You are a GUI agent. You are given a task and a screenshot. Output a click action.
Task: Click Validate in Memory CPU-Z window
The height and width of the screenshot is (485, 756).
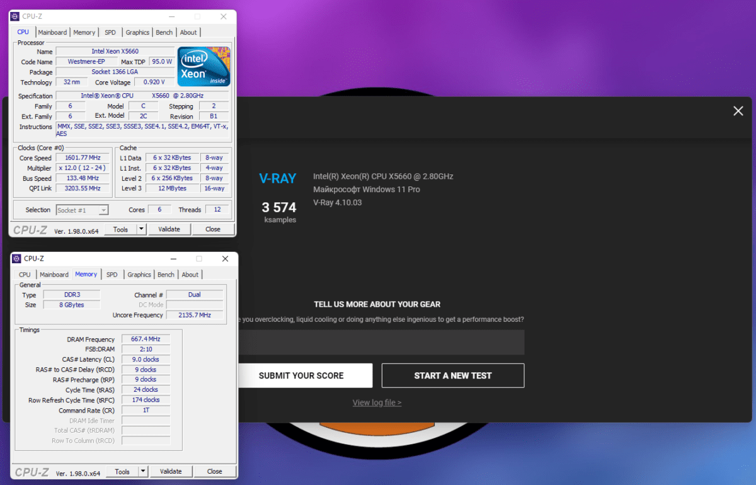point(171,471)
